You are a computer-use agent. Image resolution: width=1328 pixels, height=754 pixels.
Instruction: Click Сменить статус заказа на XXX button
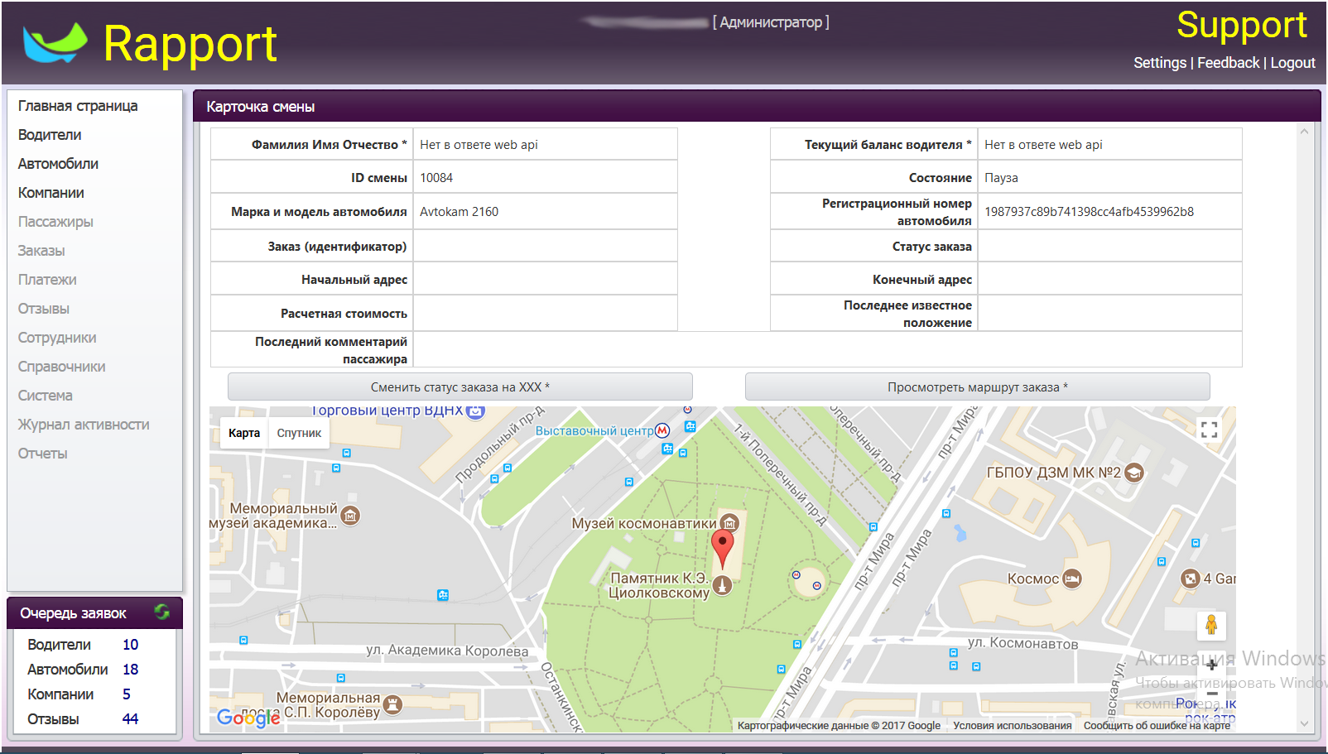pos(460,387)
